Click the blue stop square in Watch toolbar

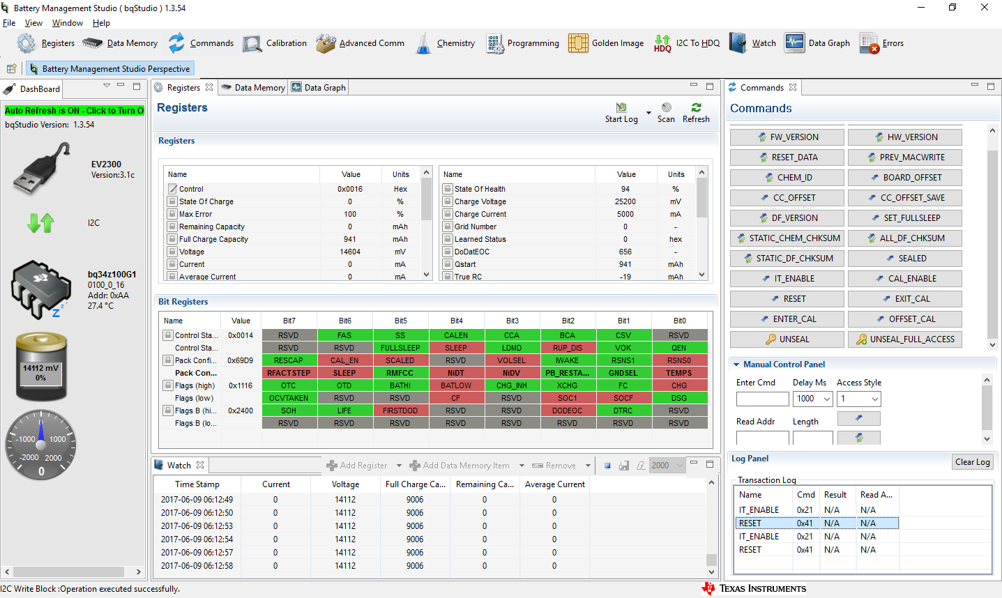tap(607, 466)
